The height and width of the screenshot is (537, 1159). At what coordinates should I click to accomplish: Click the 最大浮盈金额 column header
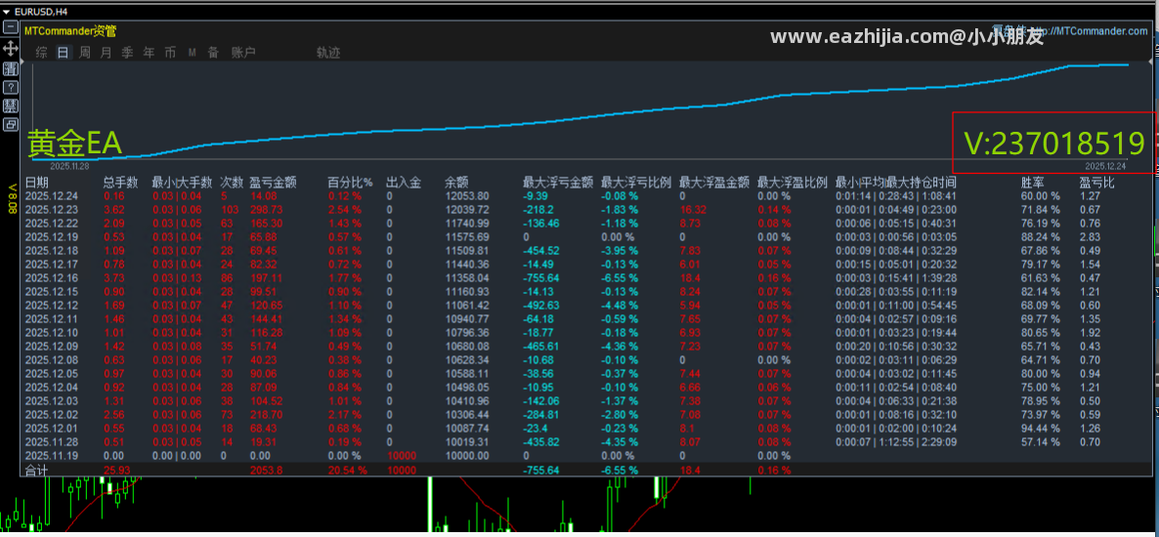click(x=714, y=183)
